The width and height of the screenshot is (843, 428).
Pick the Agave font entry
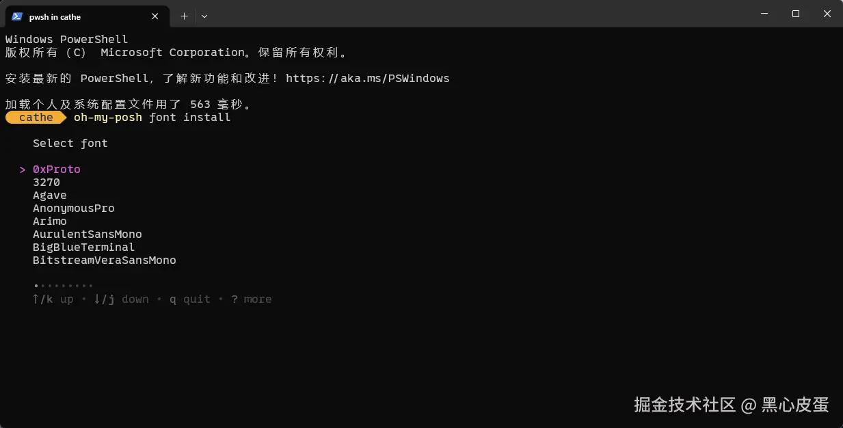pyautogui.click(x=50, y=196)
